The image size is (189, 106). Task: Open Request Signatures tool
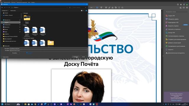coord(172,26)
